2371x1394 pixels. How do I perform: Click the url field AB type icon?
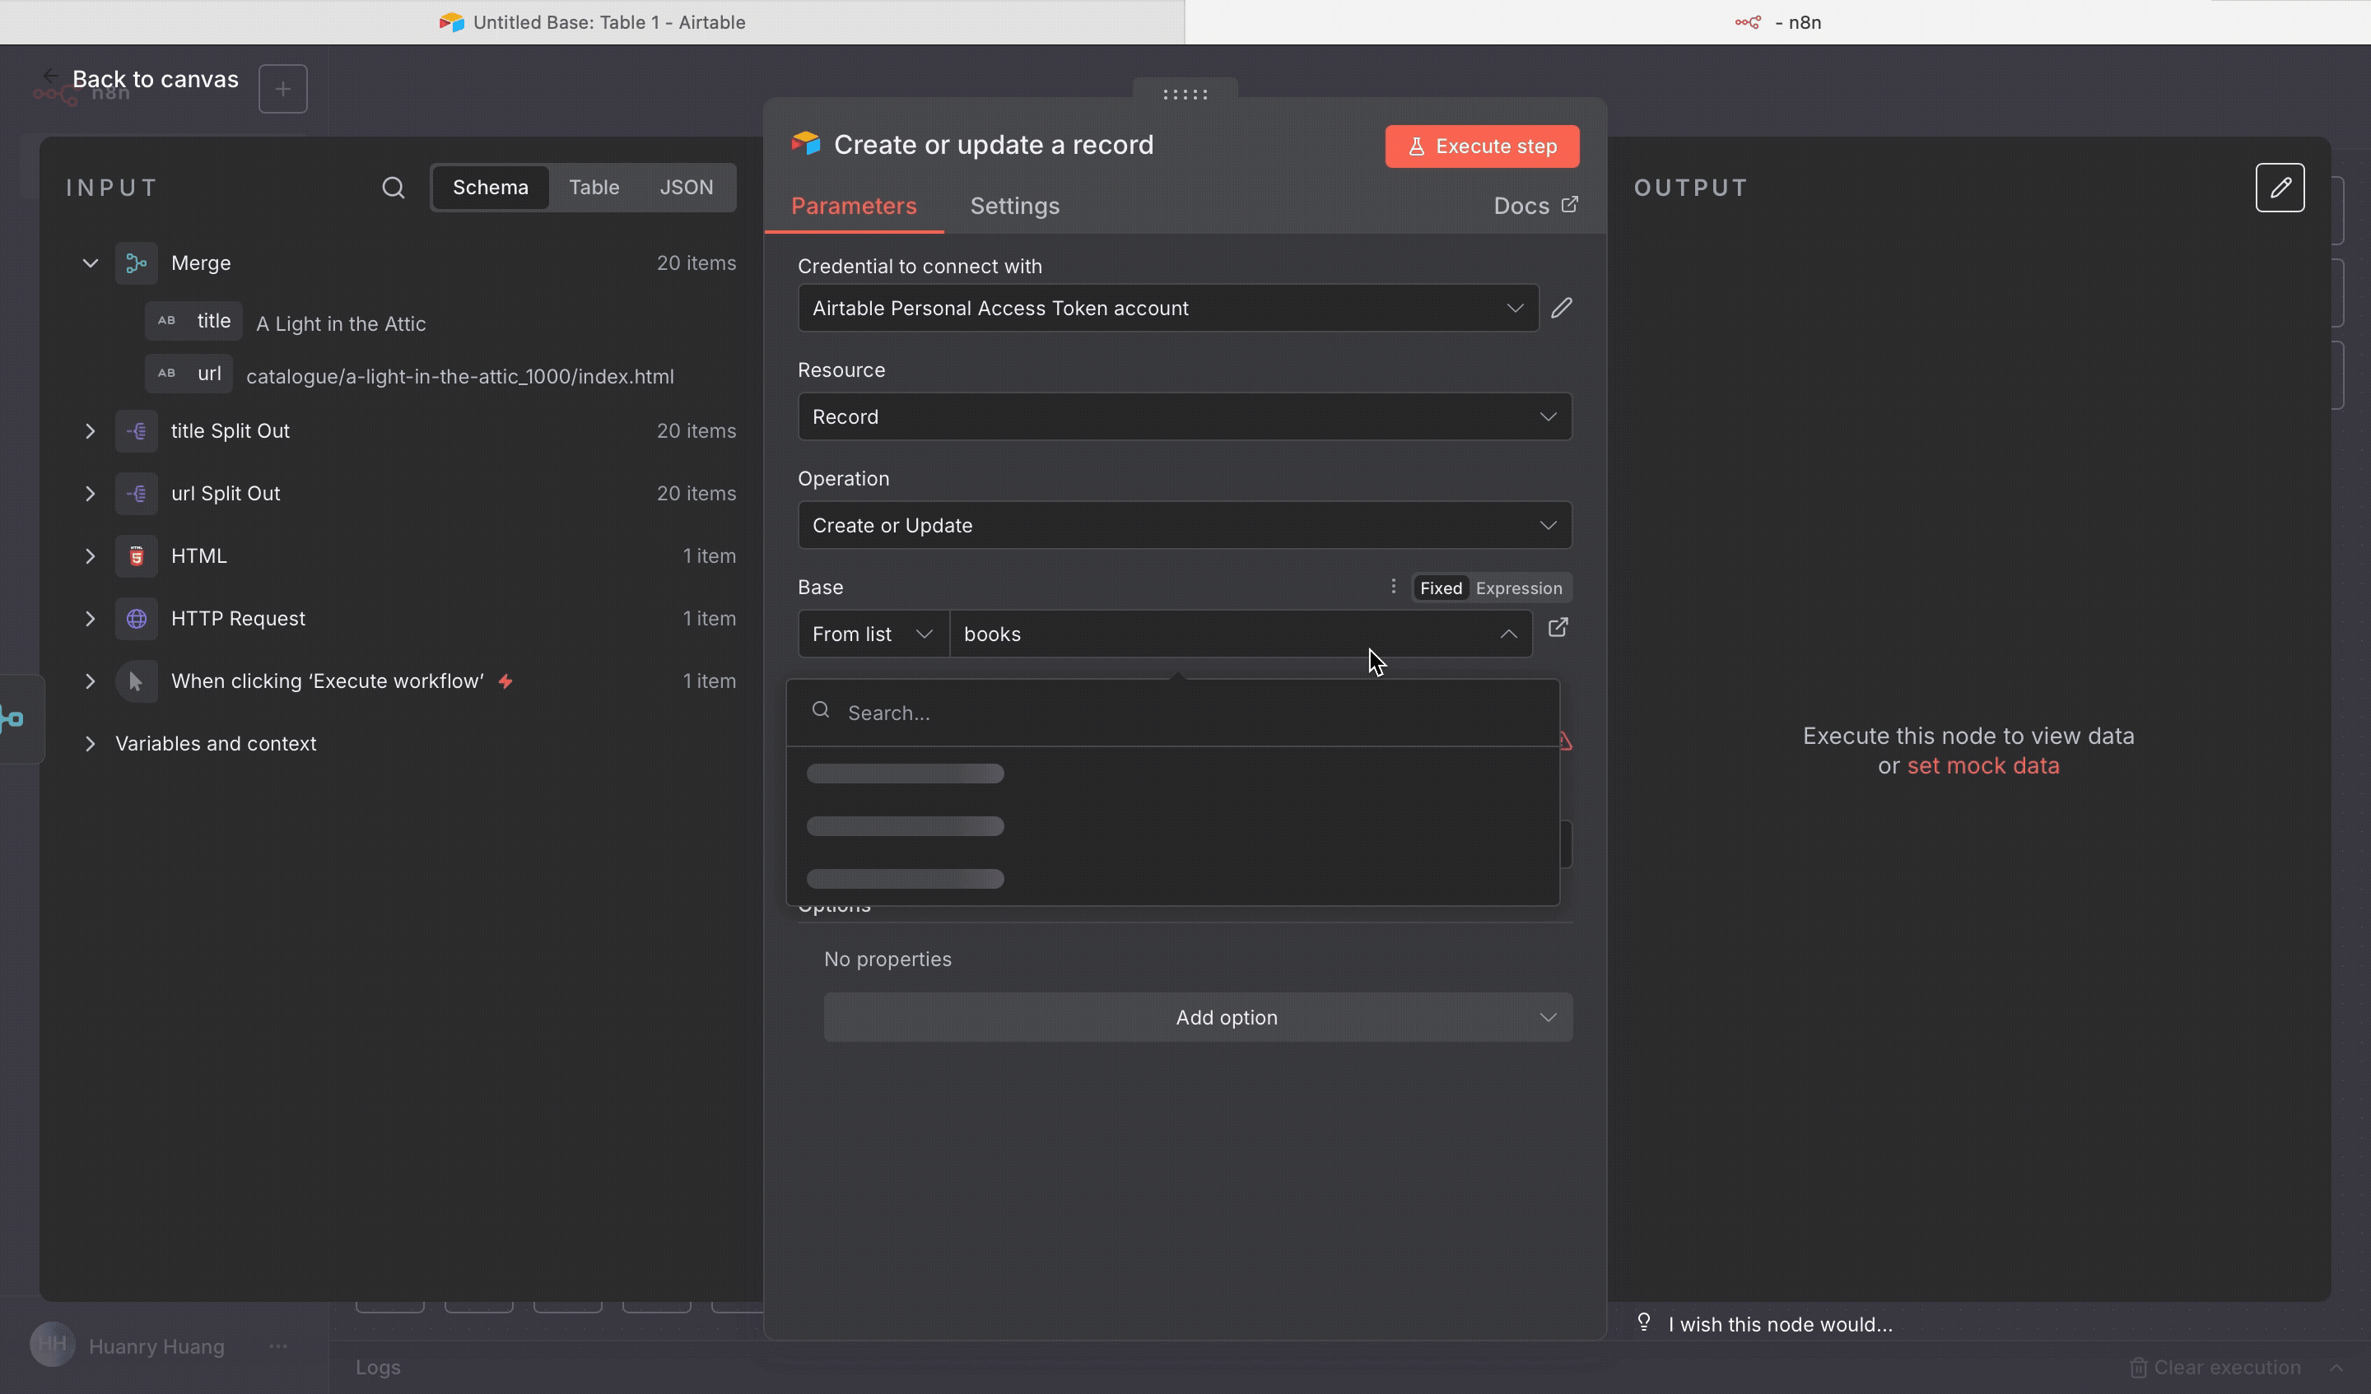coord(166,374)
